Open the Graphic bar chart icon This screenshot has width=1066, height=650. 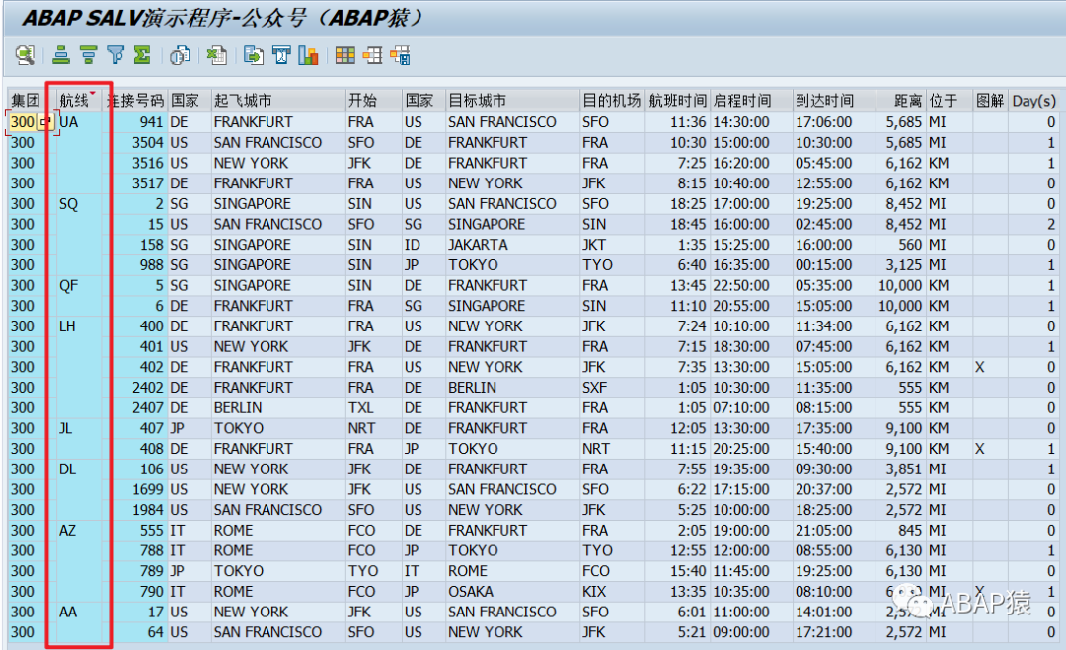[x=308, y=55]
